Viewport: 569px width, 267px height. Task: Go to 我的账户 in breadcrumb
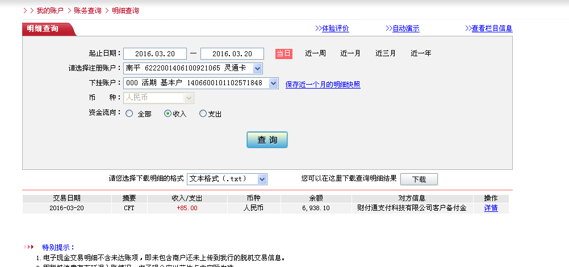pos(50,11)
